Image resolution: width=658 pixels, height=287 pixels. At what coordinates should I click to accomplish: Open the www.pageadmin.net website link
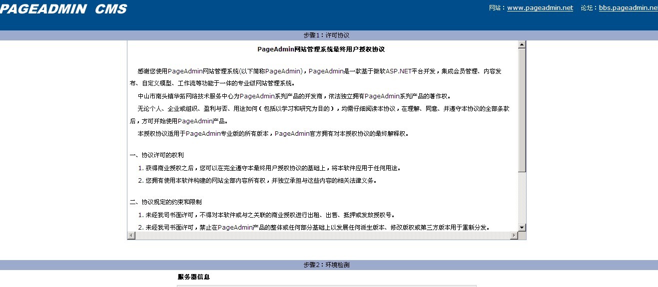(x=540, y=8)
